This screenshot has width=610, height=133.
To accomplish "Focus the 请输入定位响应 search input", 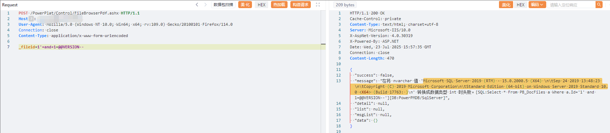I will (572, 5).
